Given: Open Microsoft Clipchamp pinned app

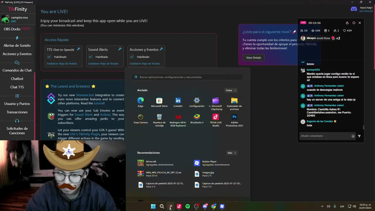Looking at the screenshot, I should (216, 104).
